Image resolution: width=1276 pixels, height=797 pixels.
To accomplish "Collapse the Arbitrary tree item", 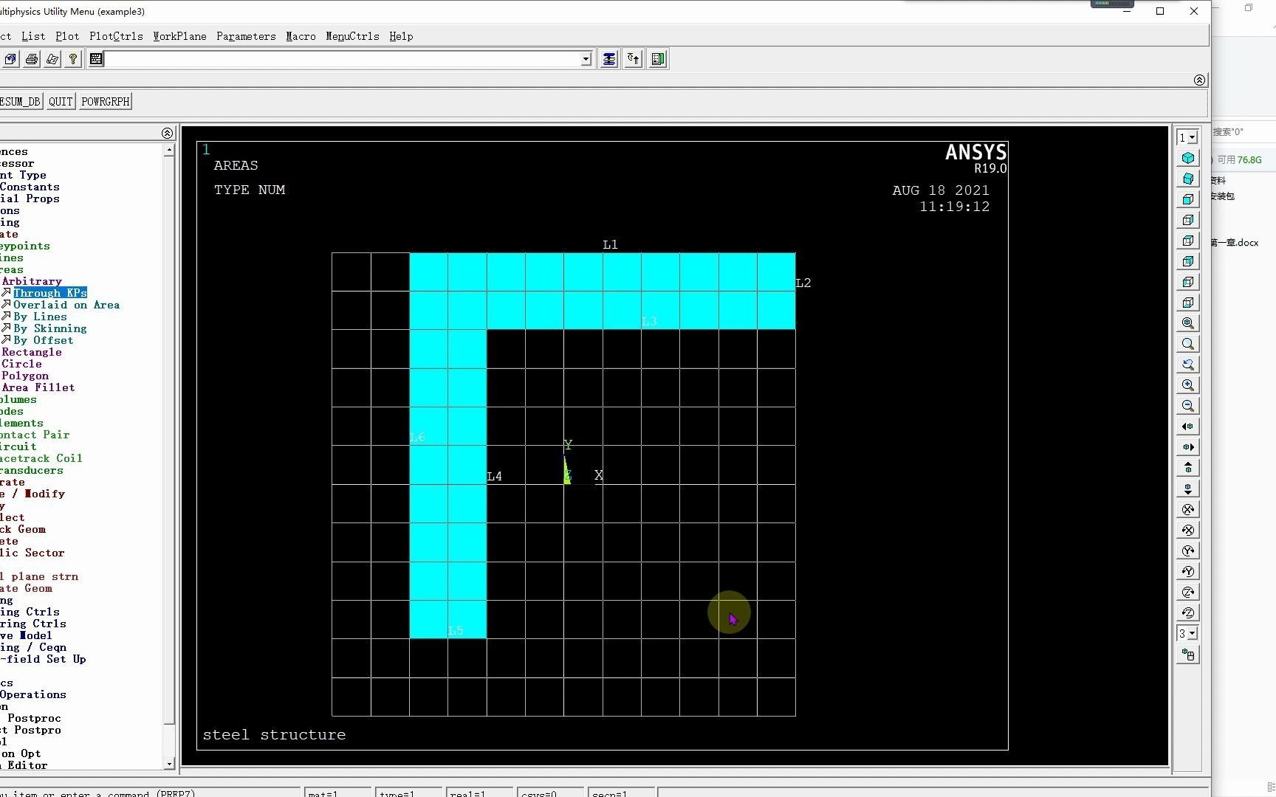I will [x=32, y=281].
